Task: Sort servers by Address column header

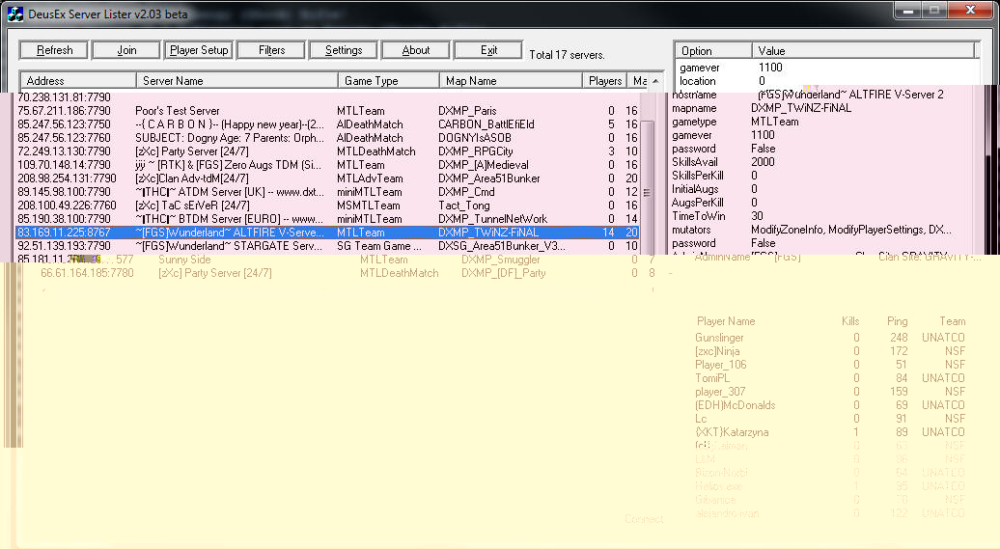Action: [77, 81]
